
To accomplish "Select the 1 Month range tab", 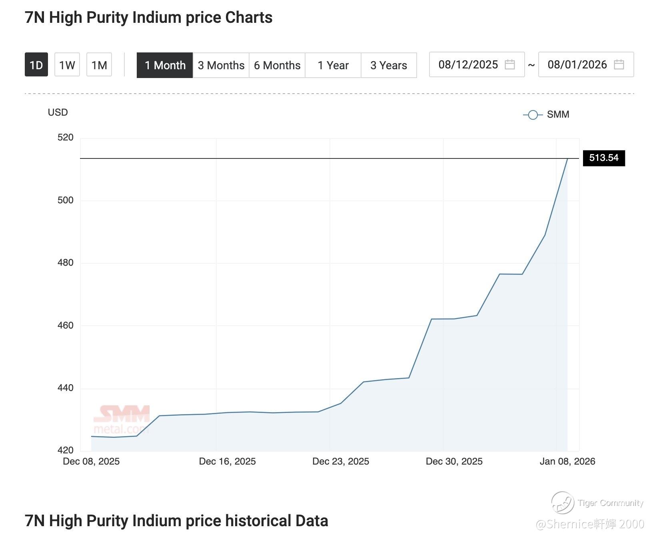I will coord(165,65).
